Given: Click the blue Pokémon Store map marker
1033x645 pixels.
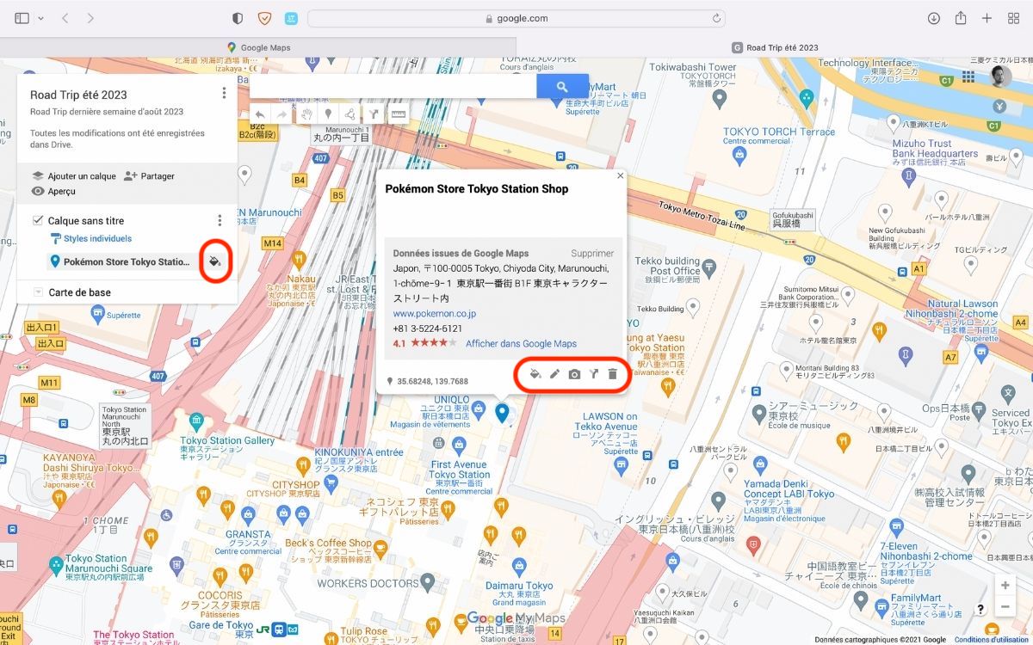Looking at the screenshot, I should (x=503, y=414).
